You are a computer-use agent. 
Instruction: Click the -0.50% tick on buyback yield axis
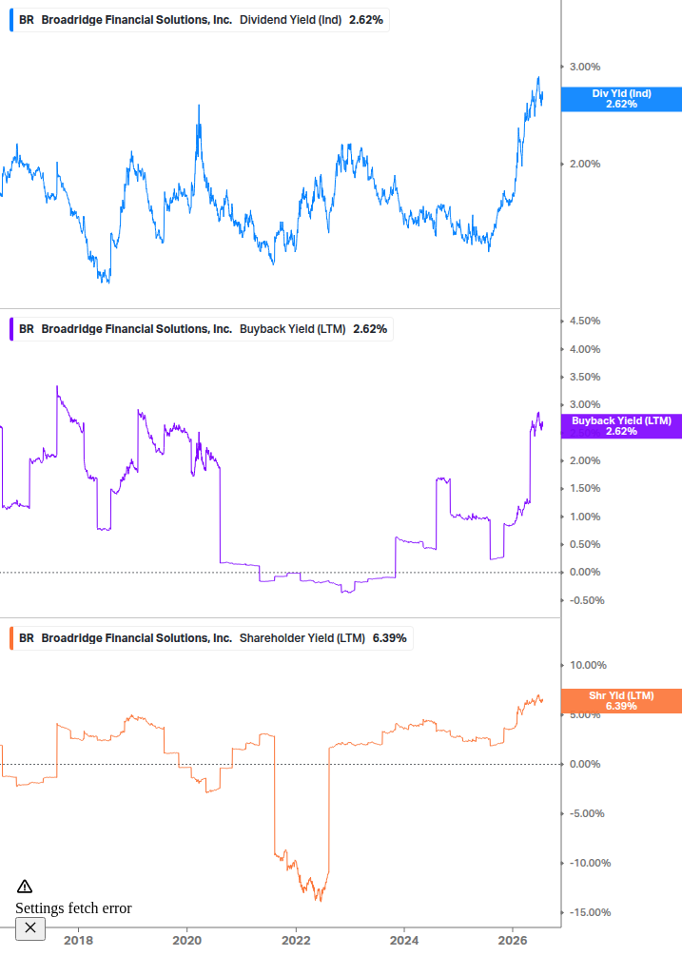click(x=587, y=600)
